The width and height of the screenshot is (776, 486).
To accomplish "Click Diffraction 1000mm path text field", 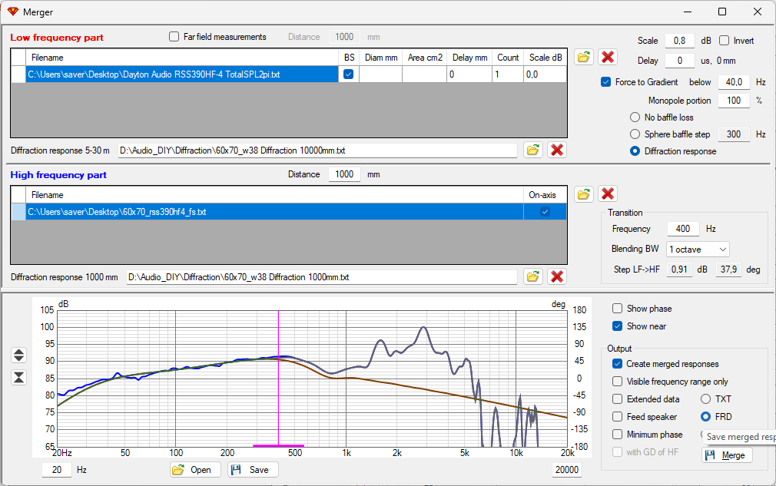I will tap(322, 277).
